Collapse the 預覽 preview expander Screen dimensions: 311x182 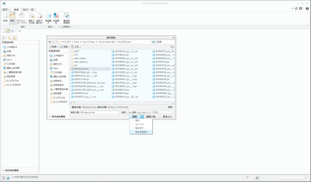(x=170, y=107)
